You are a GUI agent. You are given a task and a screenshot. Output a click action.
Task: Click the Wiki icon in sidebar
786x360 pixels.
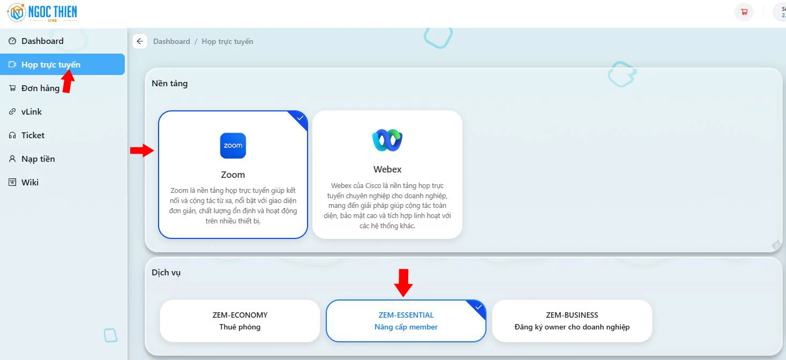pos(12,183)
